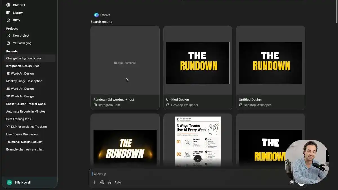The width and height of the screenshot is (338, 190).
Task: Open Change background color chat
Action: (x=30, y=58)
